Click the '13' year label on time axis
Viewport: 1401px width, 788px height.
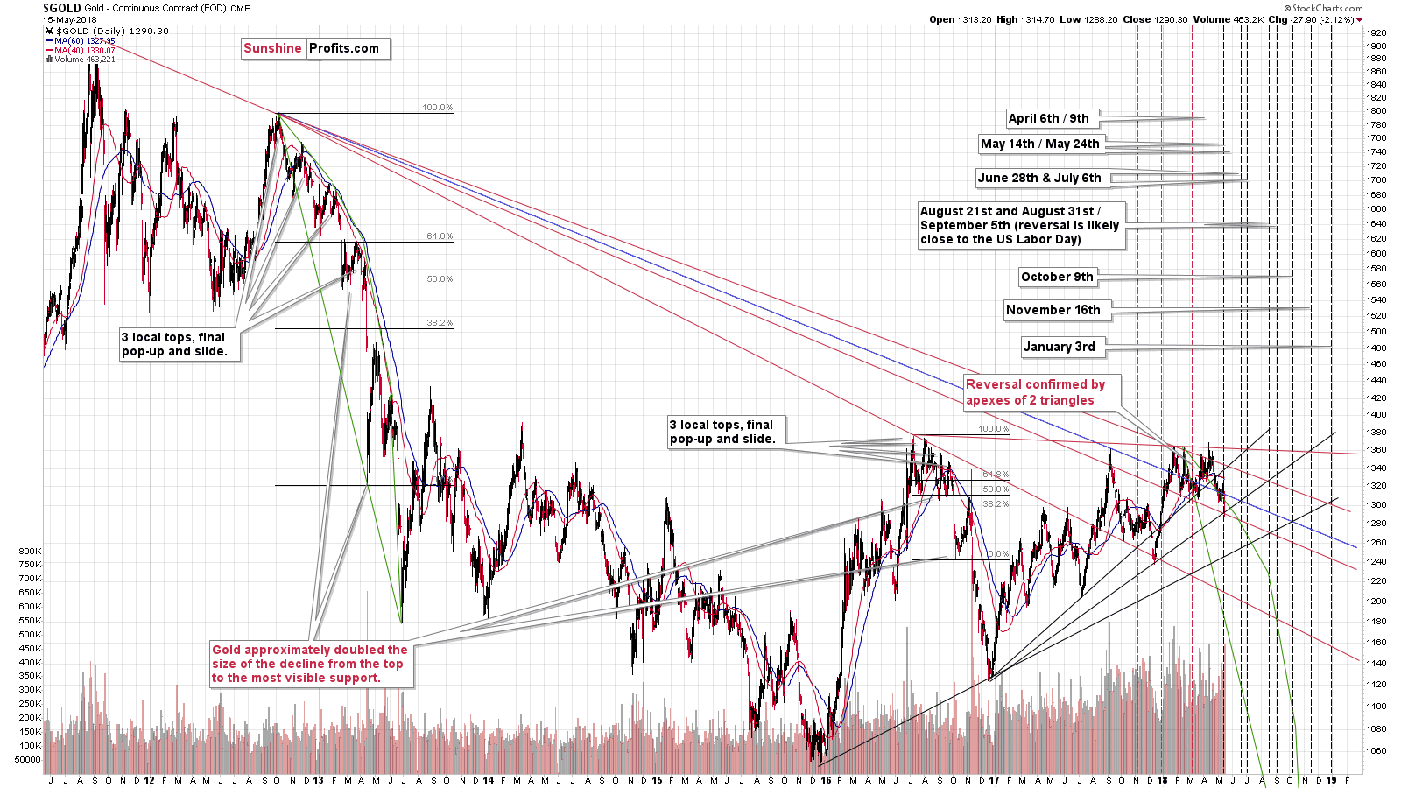319,780
